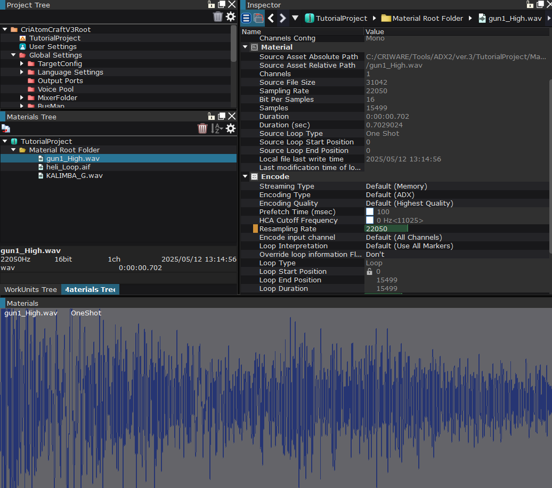
Task: Click the Materials Tree red trash icon
Action: click(x=202, y=128)
